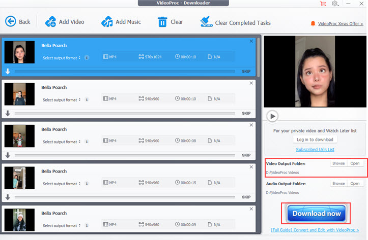The image size is (368, 240).
Task: Click download arrow icon of the first task
Action: [8, 72]
